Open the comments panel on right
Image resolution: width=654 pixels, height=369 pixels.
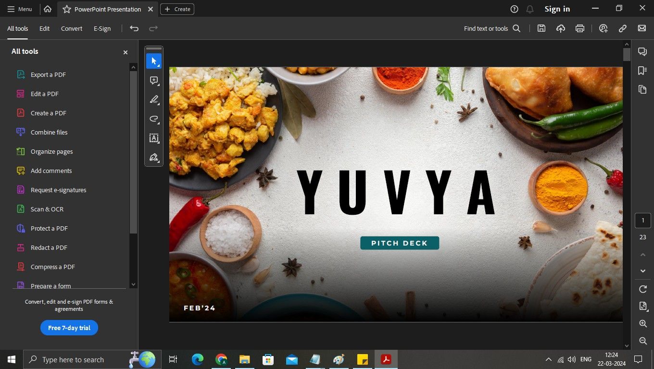coord(642,51)
